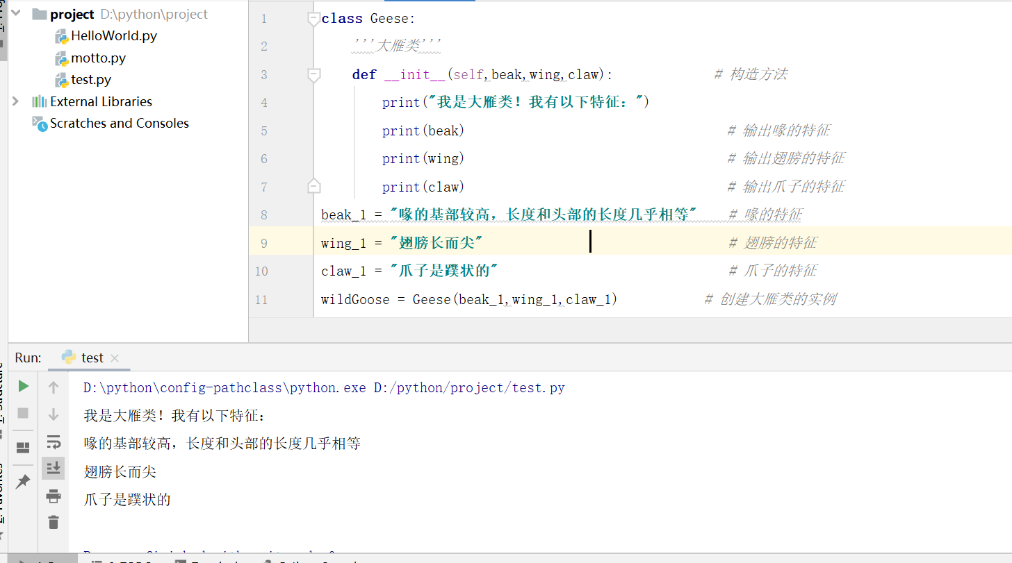Click the Up the Stack Trace arrow
This screenshot has width=1012, height=563.
tap(54, 387)
